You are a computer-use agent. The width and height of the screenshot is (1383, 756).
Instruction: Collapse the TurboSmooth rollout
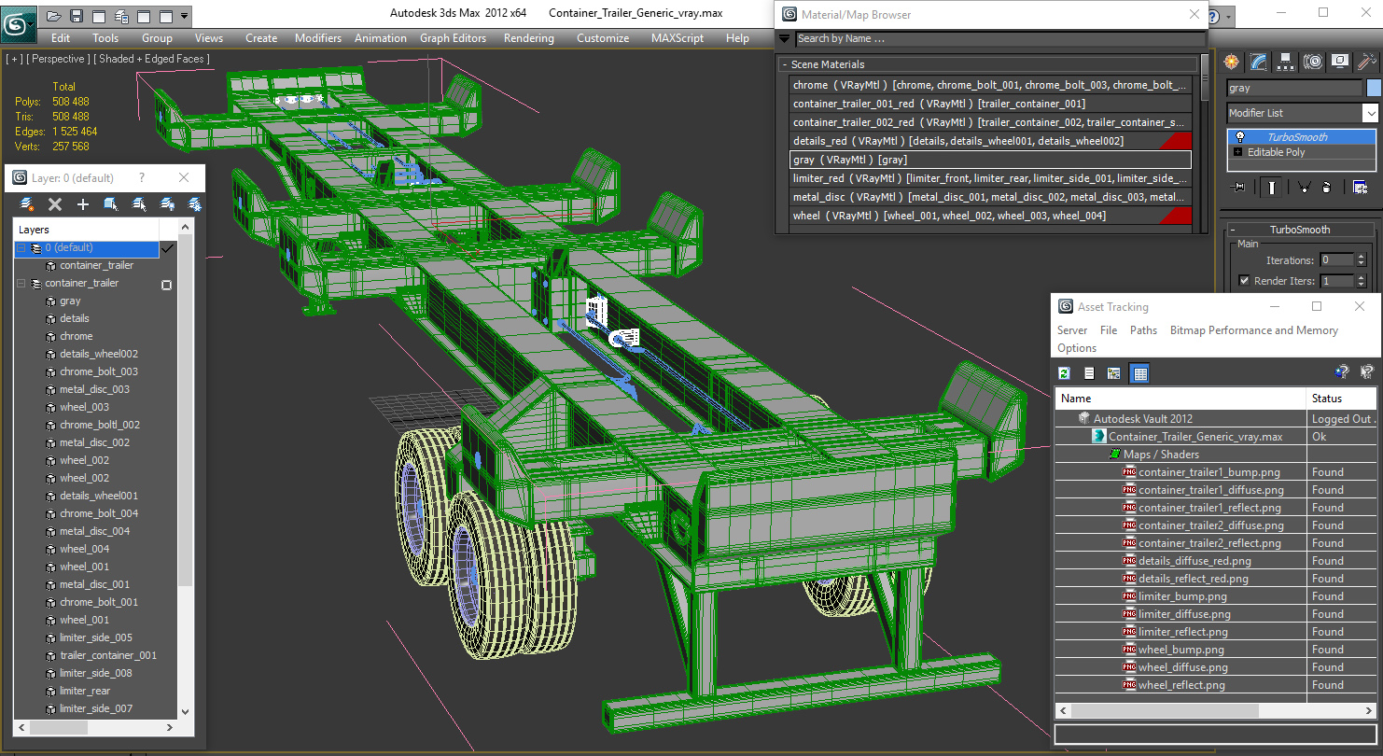point(1232,230)
